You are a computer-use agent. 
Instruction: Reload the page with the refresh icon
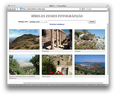[80, 9]
